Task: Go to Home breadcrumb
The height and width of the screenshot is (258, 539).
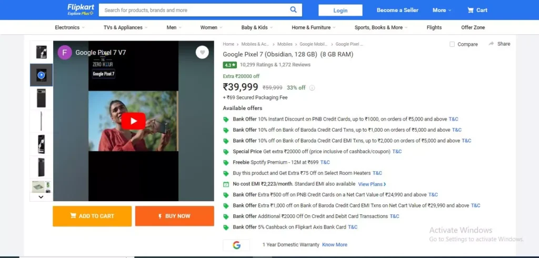Action: pyautogui.click(x=228, y=44)
